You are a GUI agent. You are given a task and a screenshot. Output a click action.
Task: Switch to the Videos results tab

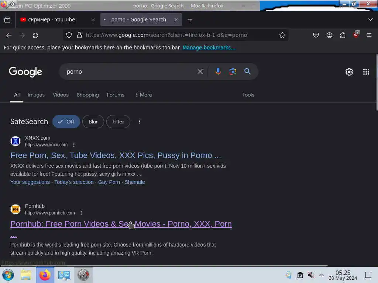click(x=61, y=95)
